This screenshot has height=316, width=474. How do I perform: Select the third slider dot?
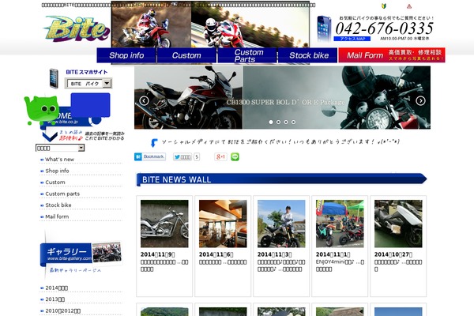(x=286, y=122)
